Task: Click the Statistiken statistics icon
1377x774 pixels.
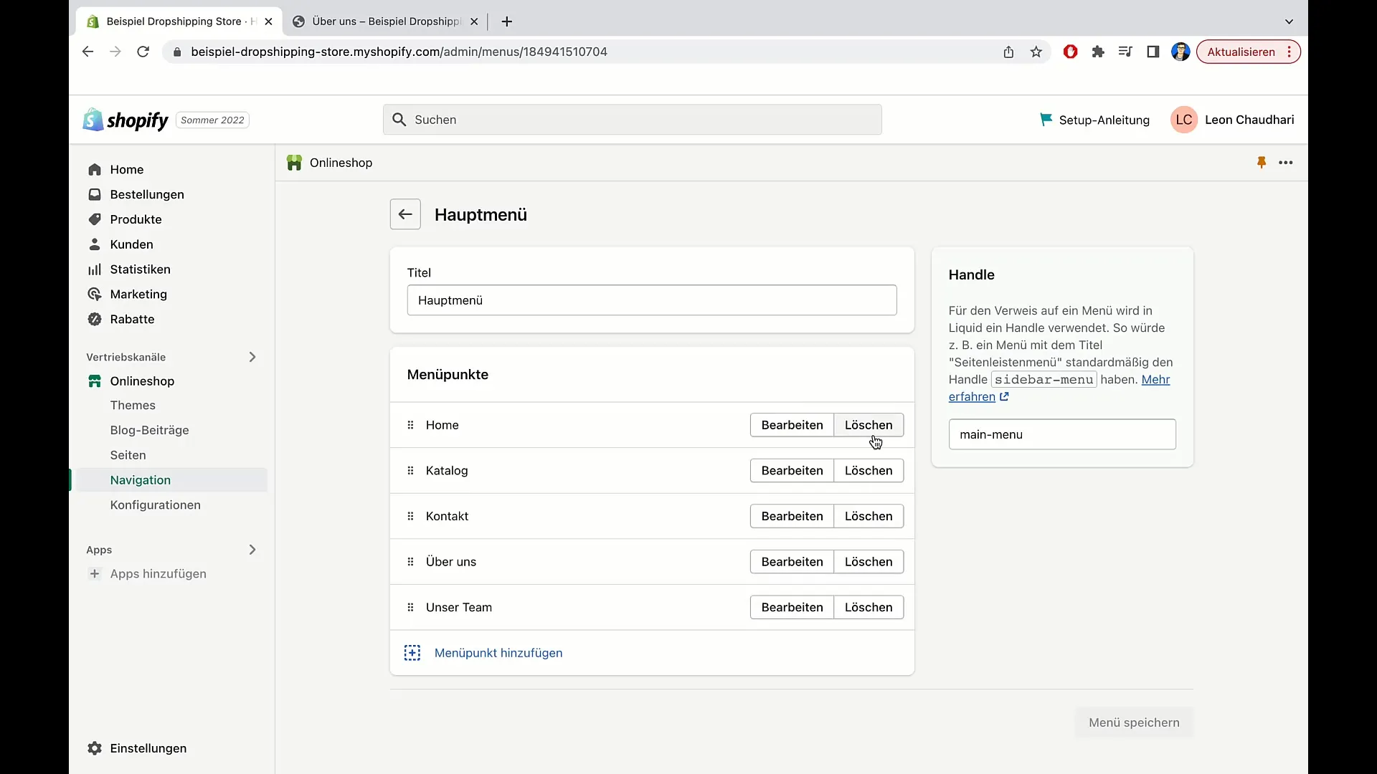Action: click(94, 269)
